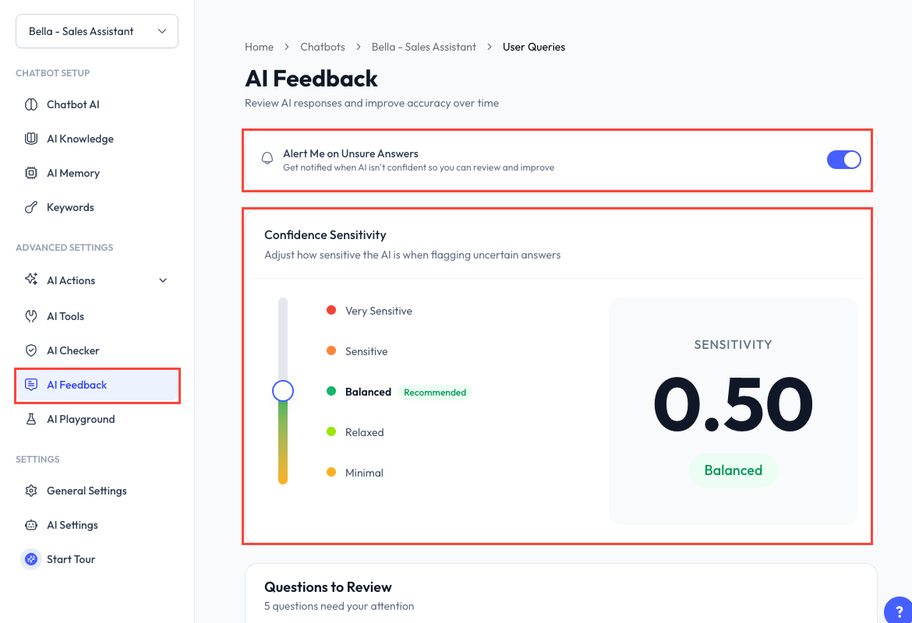Click the green Balanced pill under 0.50
The image size is (912, 623).
coord(733,470)
